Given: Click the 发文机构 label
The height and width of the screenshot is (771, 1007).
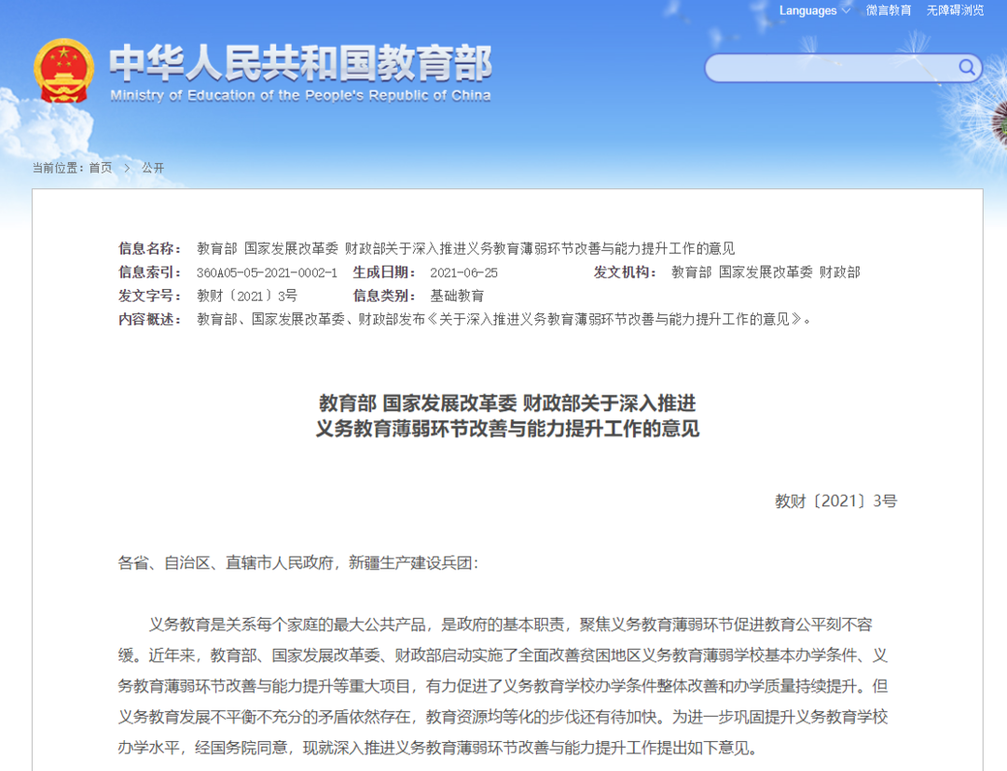Looking at the screenshot, I should click(625, 272).
